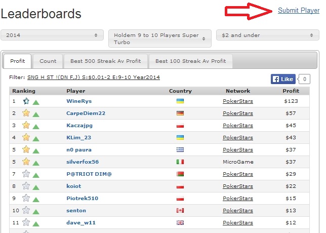Viewport: 326px width, 233px height.
Task: Click the Submit Player link
Action: [299, 11]
